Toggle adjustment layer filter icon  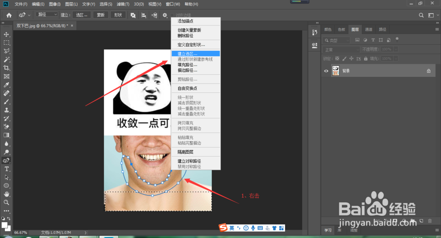click(365, 40)
